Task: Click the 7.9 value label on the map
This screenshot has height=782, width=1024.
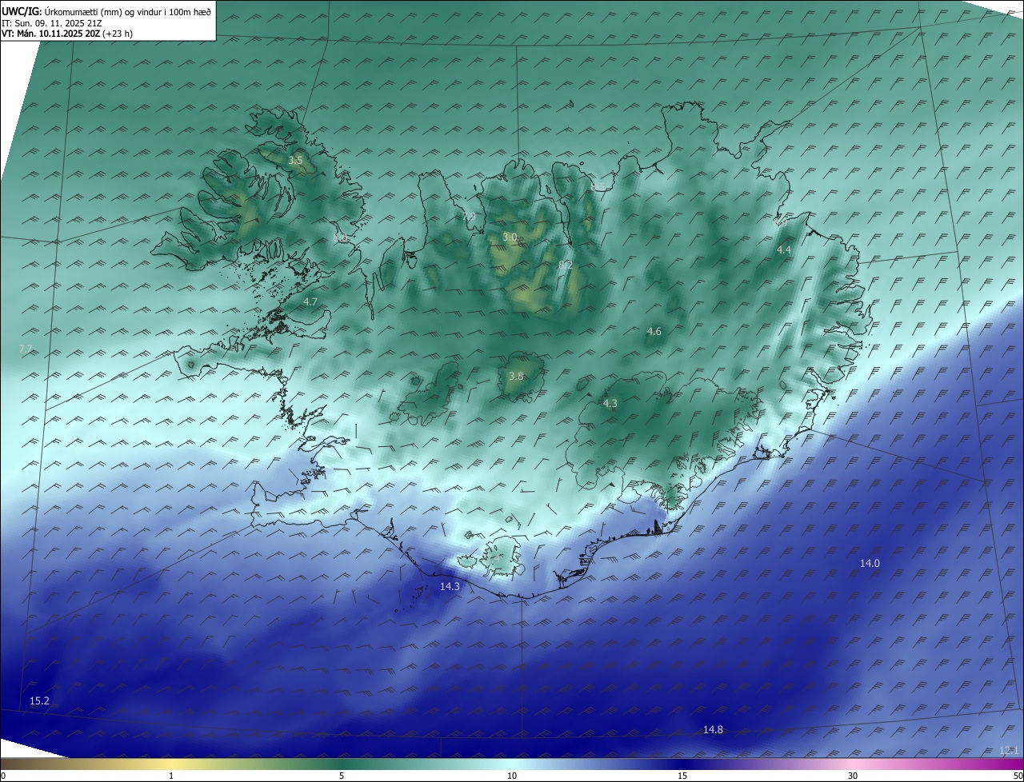Action: pos(469,216)
